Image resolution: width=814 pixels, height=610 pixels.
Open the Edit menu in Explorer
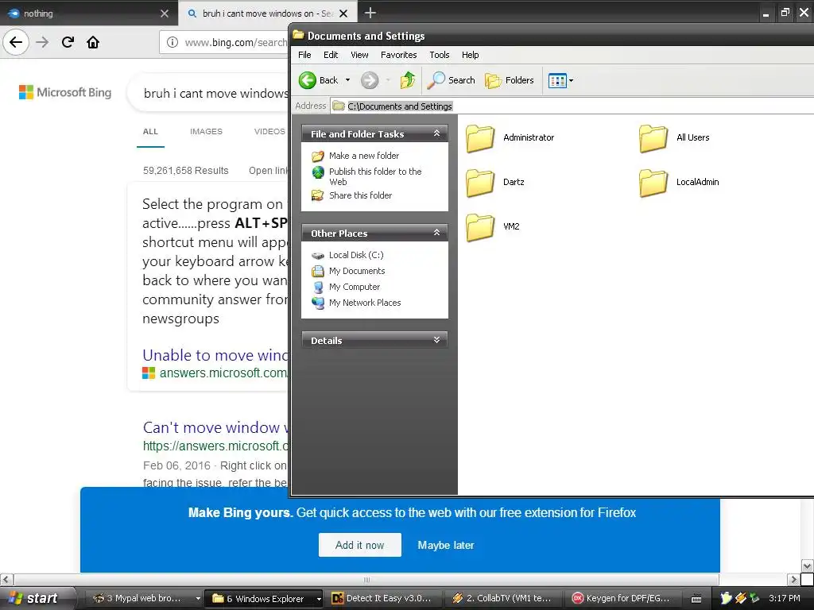coord(331,55)
